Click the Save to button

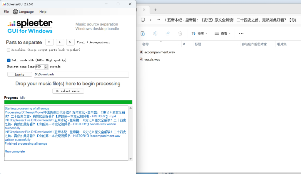[x=20, y=74]
